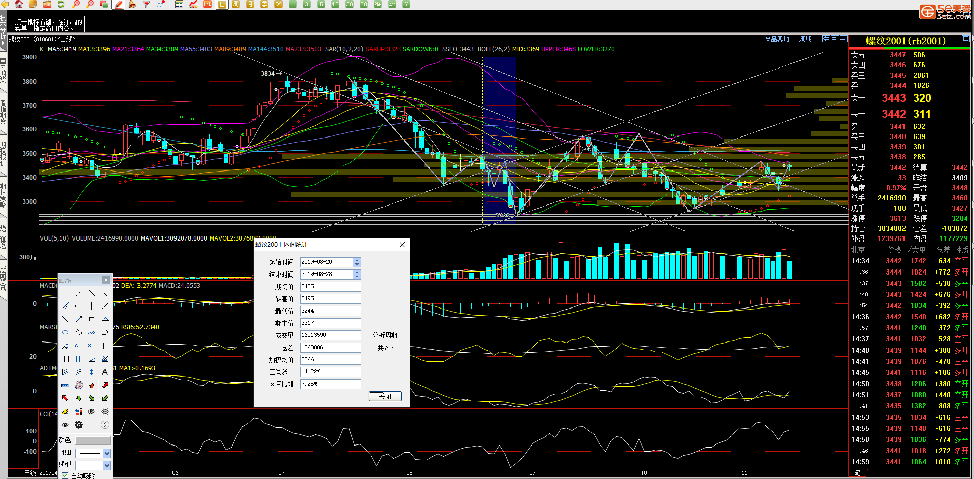Click the 卖一 price 3443

tap(894, 98)
